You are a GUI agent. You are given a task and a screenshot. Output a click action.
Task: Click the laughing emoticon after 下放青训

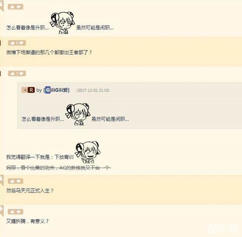click(x=87, y=152)
